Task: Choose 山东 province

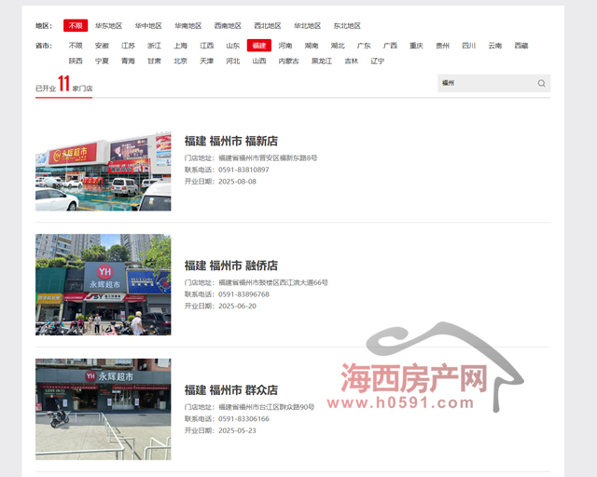Action: [x=233, y=46]
